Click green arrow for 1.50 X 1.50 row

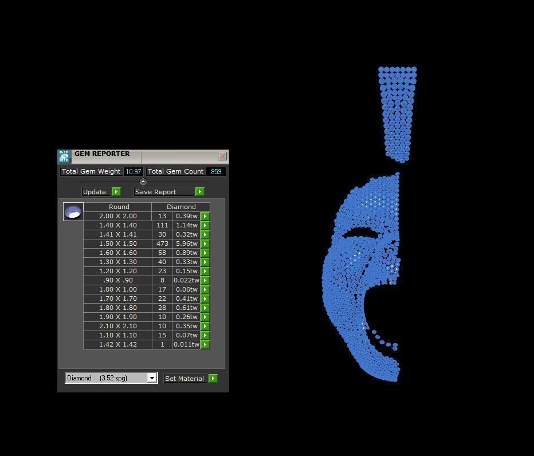point(205,243)
